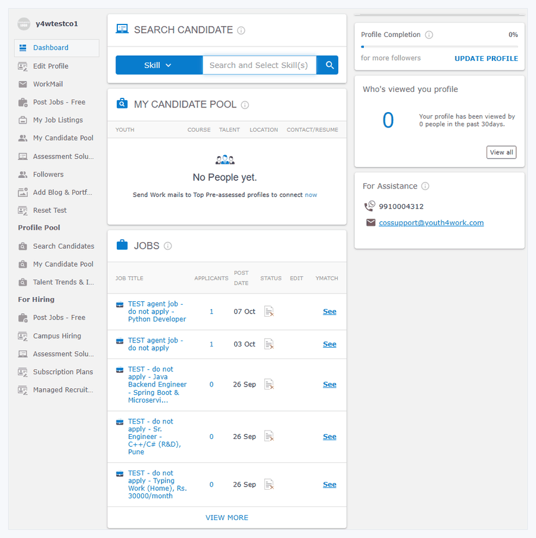The height and width of the screenshot is (538, 536).
Task: Click info icon next to JOBS heading
Action: point(168,246)
